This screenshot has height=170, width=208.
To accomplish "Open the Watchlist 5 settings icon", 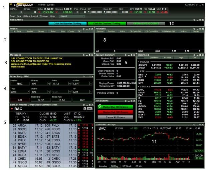I will (194, 55).
